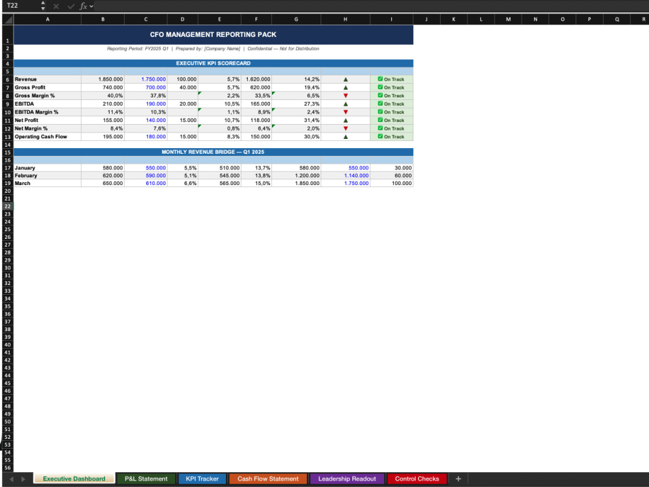Screen dimensions: 649x487
Task: Go to the Leadership Readout sheet tab
Action: [x=347, y=479]
